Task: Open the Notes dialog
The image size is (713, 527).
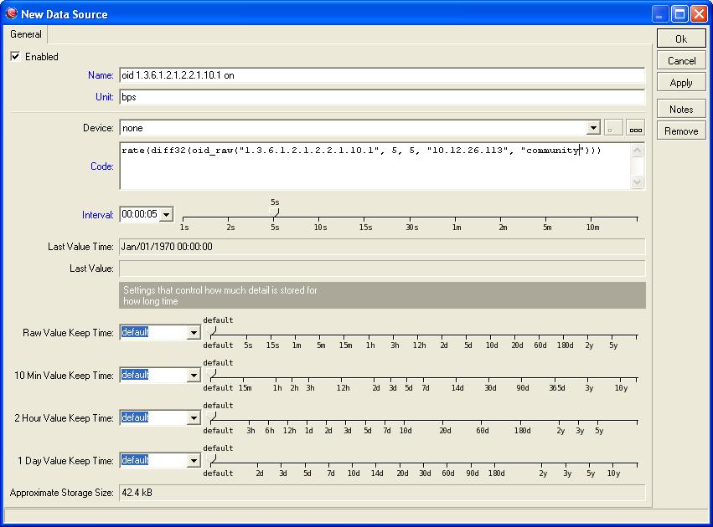Action: [x=680, y=108]
